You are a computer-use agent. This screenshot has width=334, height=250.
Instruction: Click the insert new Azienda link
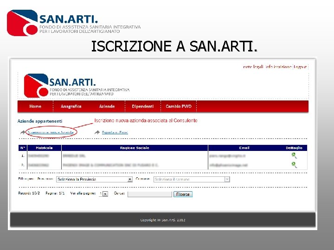[x=51, y=132]
